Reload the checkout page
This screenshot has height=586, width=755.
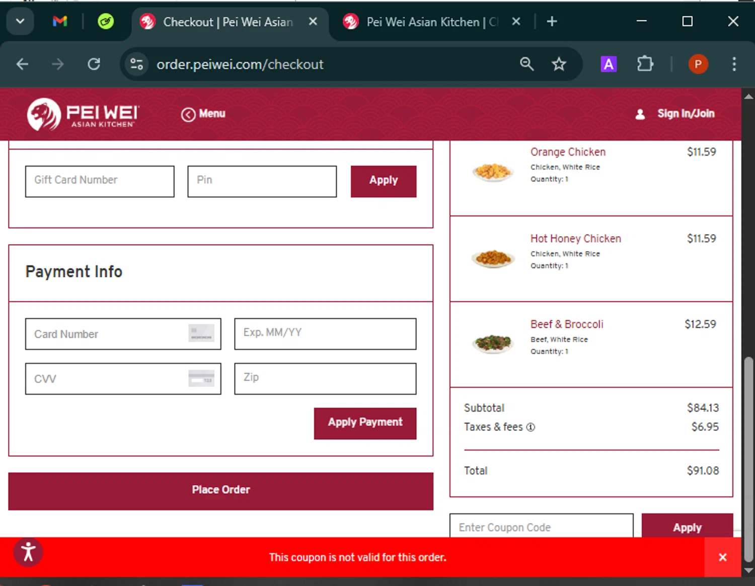click(x=94, y=64)
